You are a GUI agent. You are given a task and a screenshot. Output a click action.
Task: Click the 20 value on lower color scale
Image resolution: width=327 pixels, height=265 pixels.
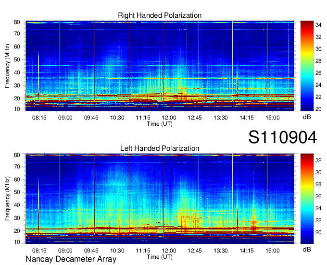318,232
